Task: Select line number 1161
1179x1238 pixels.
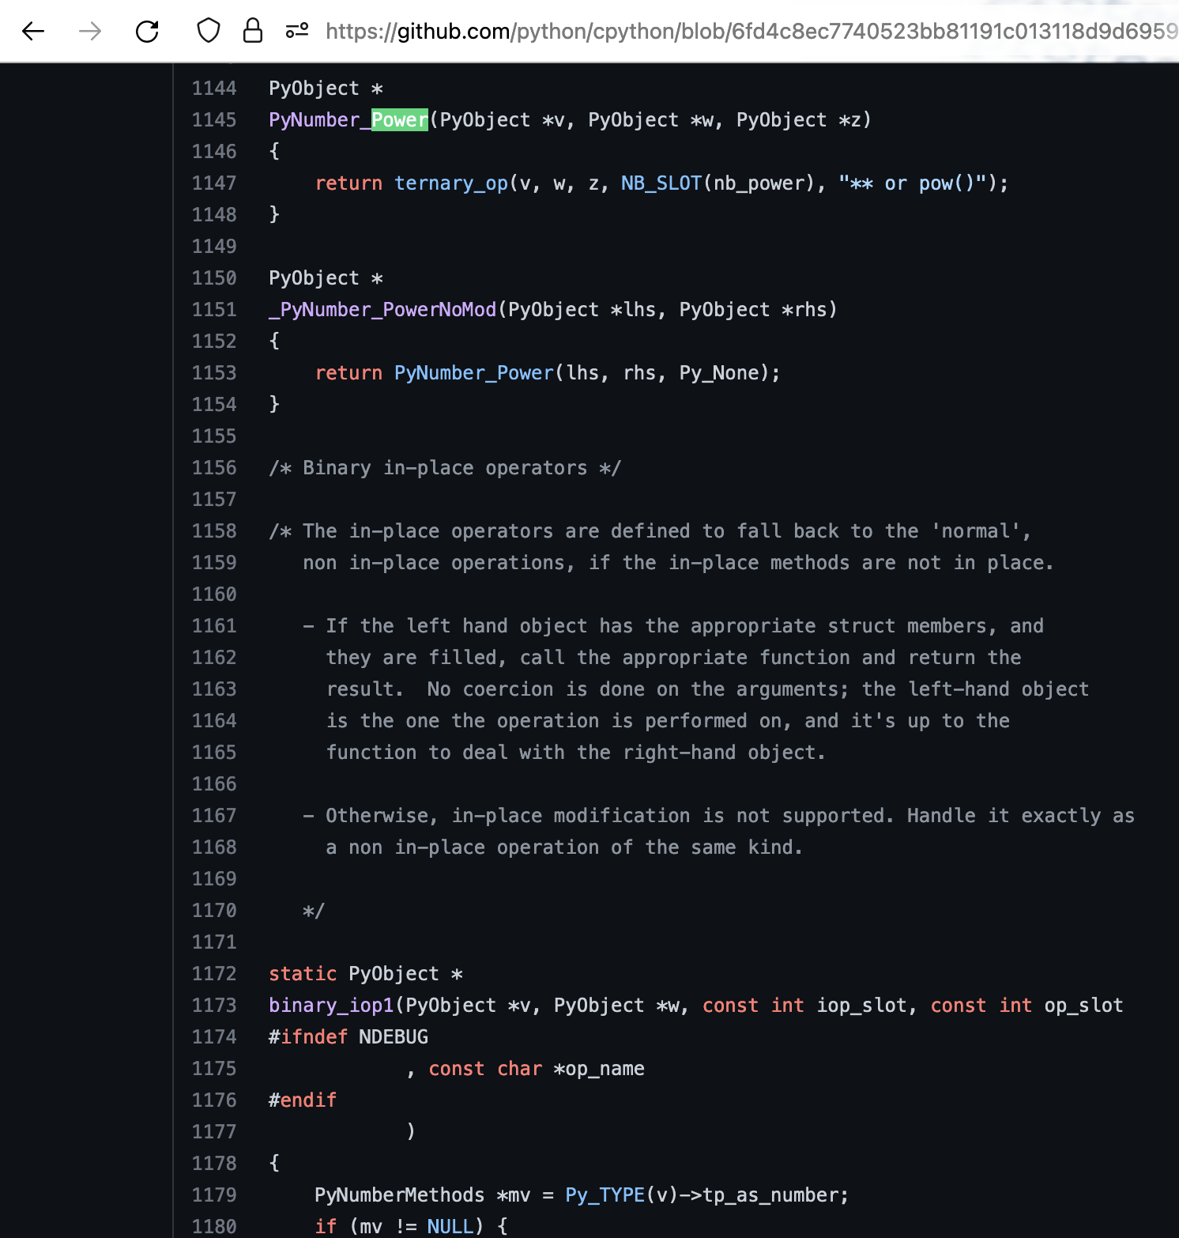Action: click(214, 626)
